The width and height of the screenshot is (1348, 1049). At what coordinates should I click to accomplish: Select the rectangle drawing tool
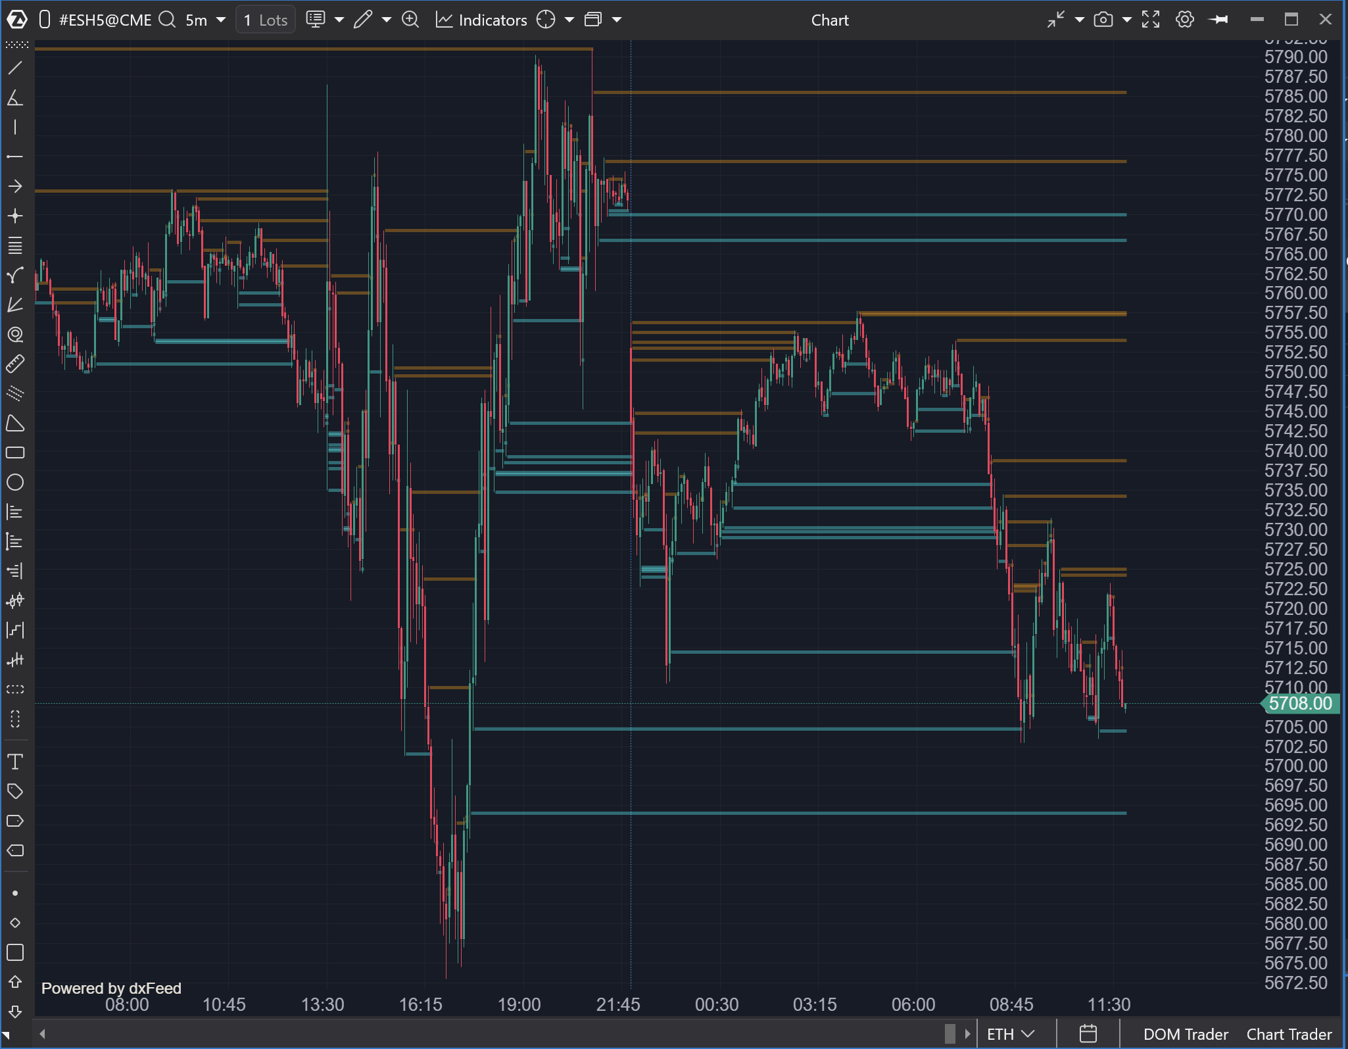tap(15, 453)
